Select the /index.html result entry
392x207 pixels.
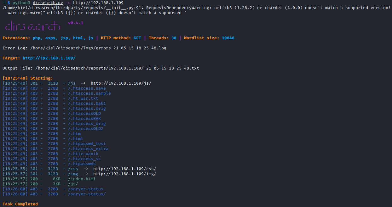pyautogui.click(x=82, y=179)
